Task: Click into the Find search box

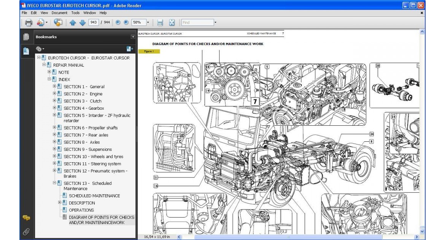Action: pos(197,22)
